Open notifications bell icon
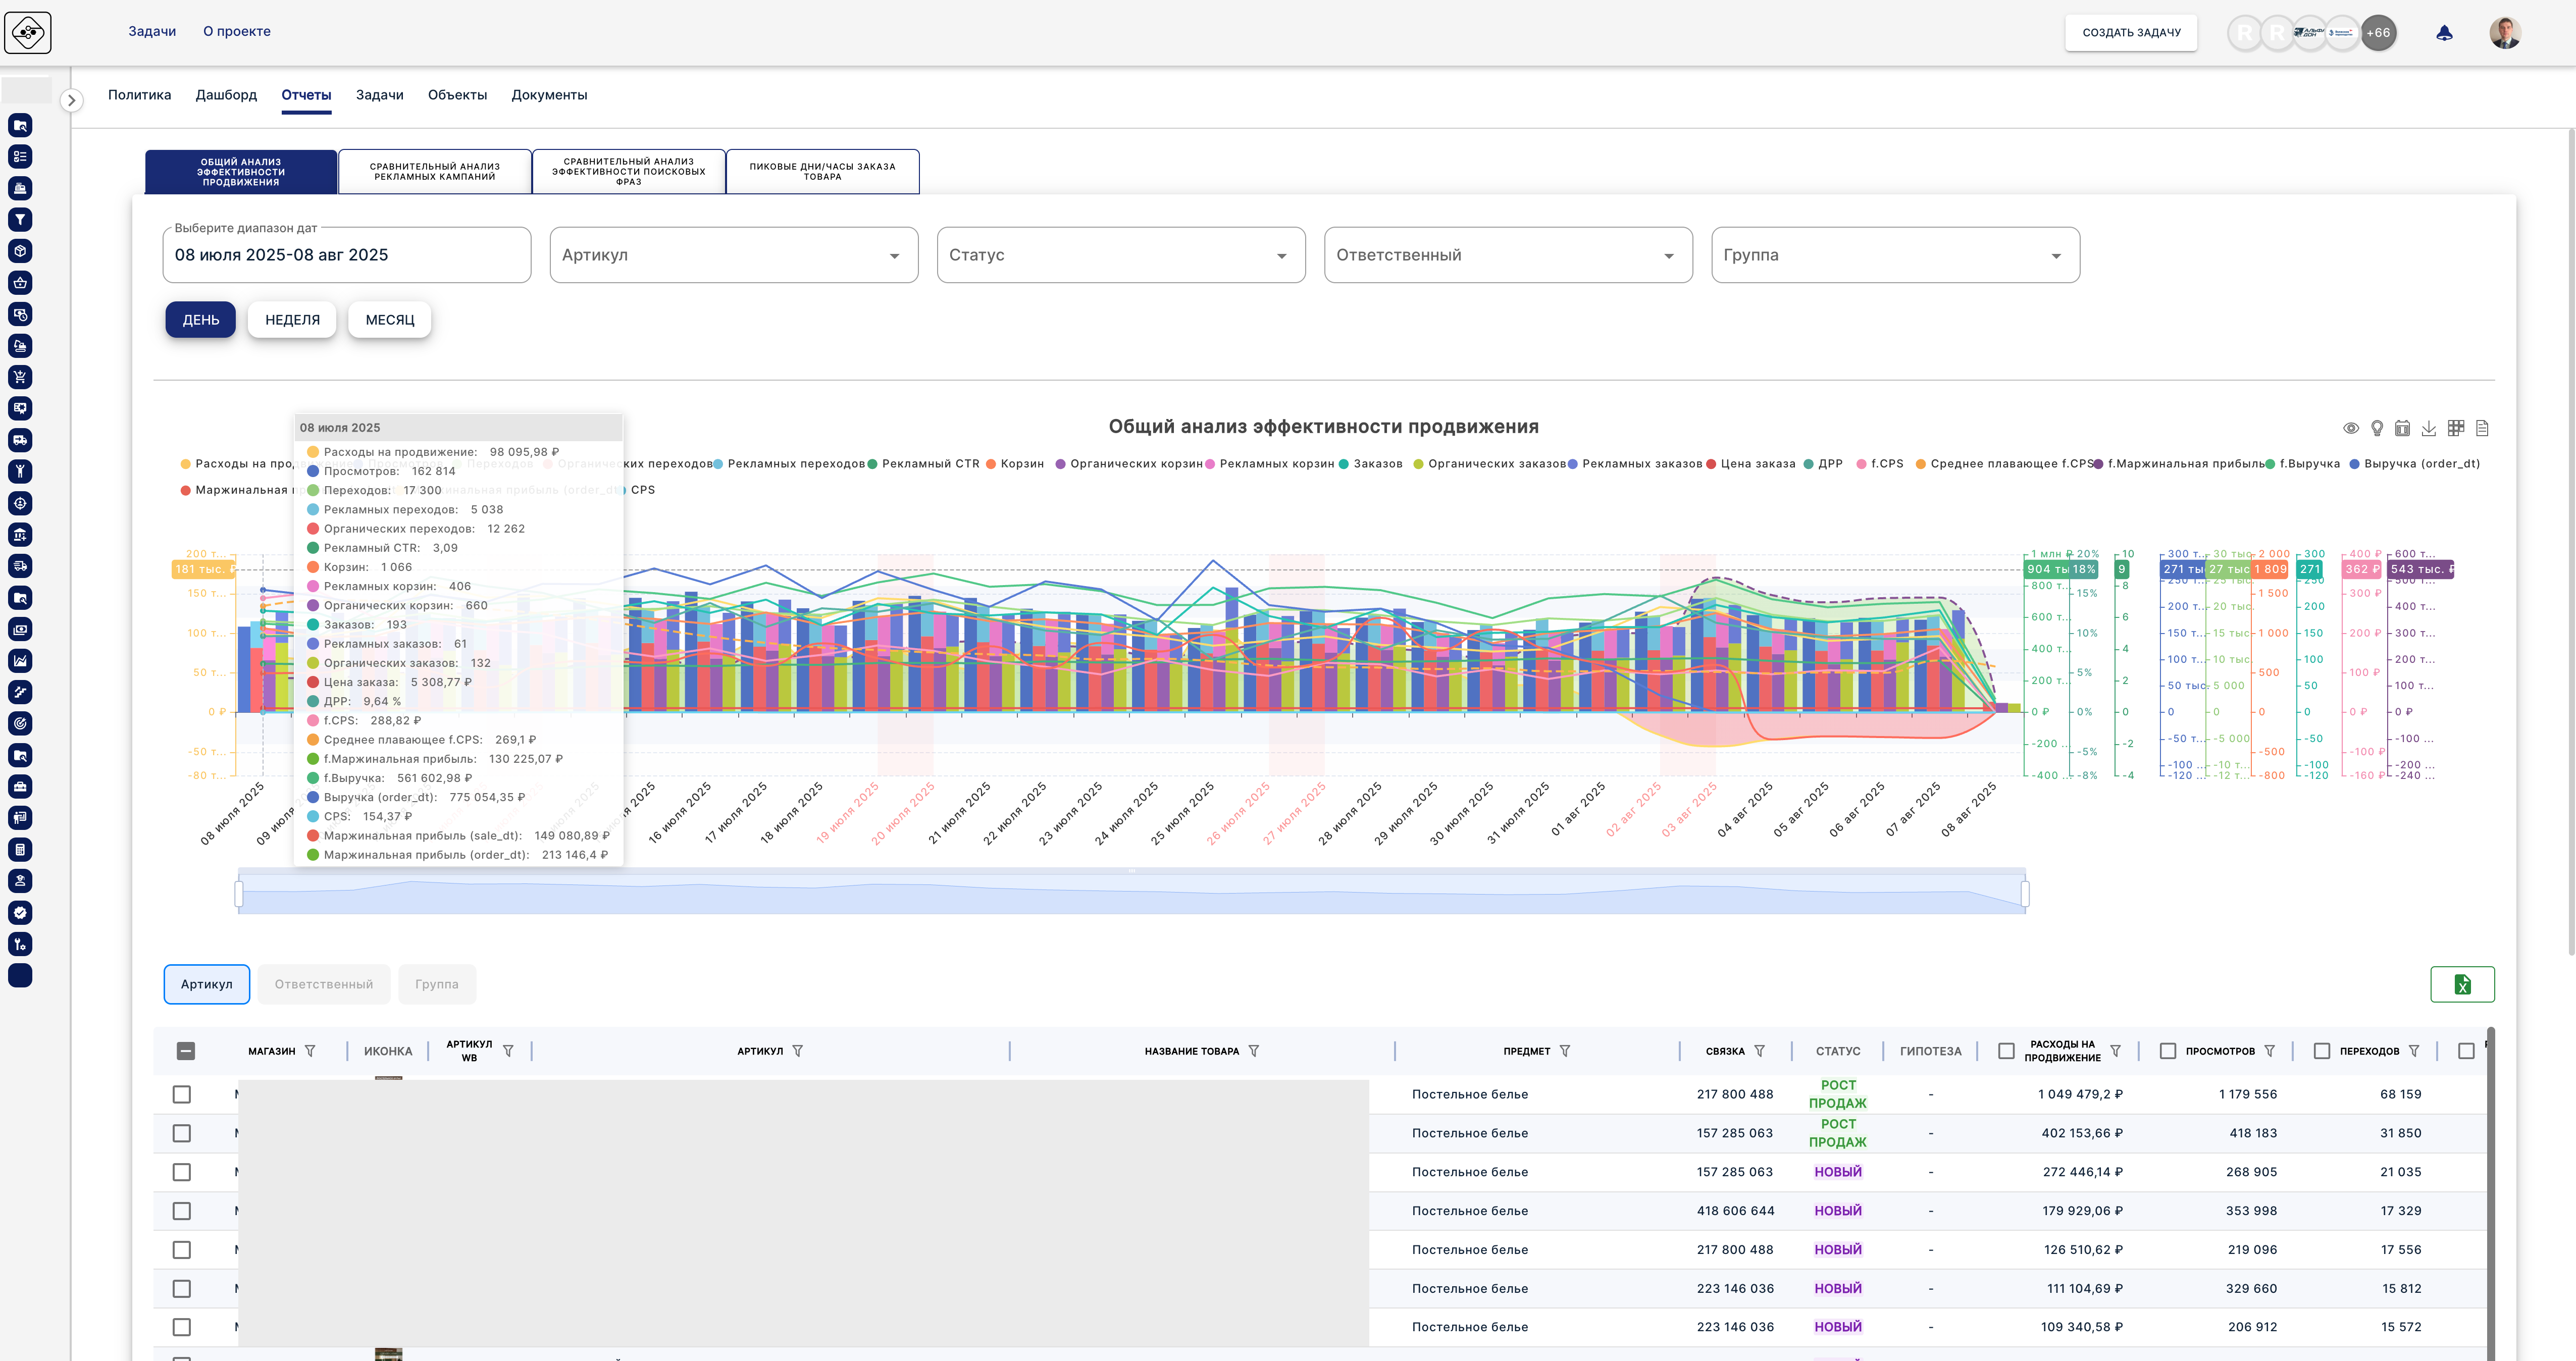 tap(2444, 33)
